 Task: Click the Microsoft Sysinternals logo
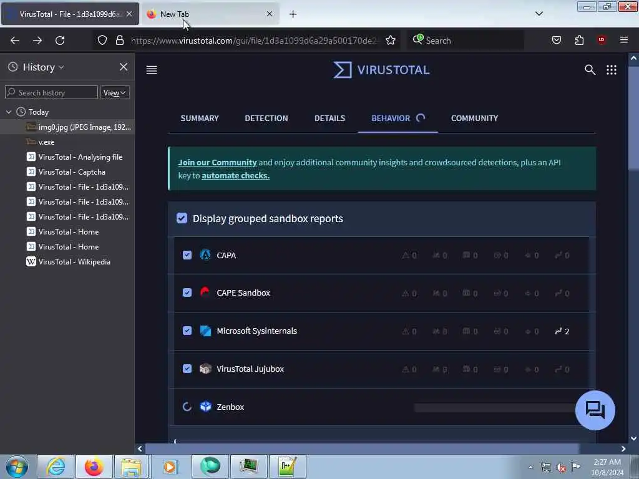pos(205,331)
